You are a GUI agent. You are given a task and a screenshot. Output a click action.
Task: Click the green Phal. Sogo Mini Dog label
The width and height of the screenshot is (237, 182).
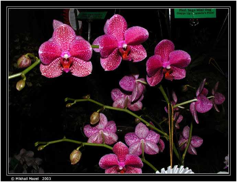(x=195, y=13)
